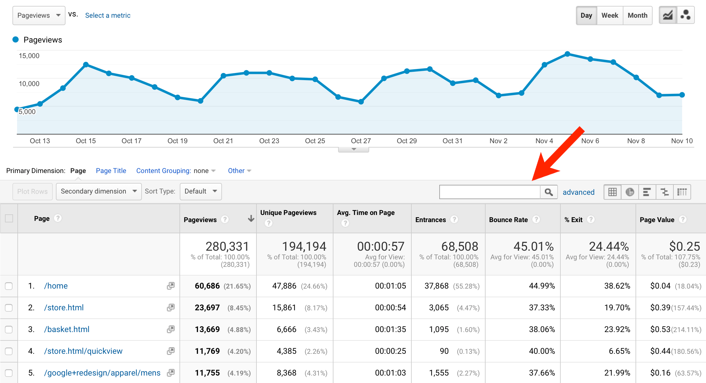Open help for Avg. Time on Page
The width and height of the screenshot is (706, 383).
coord(345,223)
